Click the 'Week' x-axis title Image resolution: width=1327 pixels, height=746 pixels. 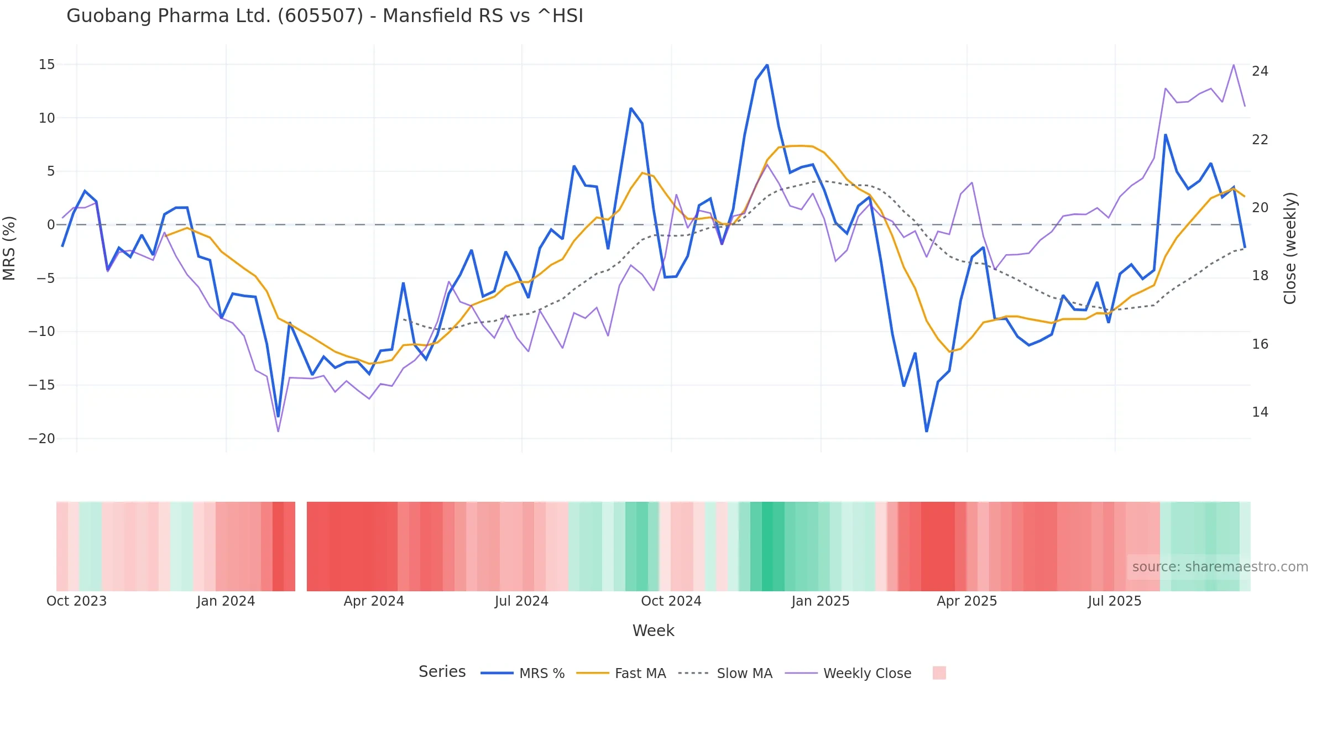click(x=654, y=631)
